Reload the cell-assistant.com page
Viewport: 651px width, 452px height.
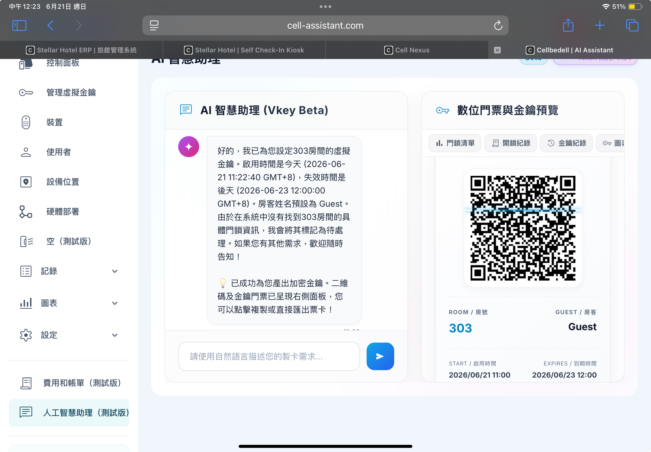tap(498, 25)
